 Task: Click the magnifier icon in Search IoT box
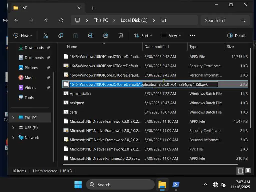coord(243,20)
